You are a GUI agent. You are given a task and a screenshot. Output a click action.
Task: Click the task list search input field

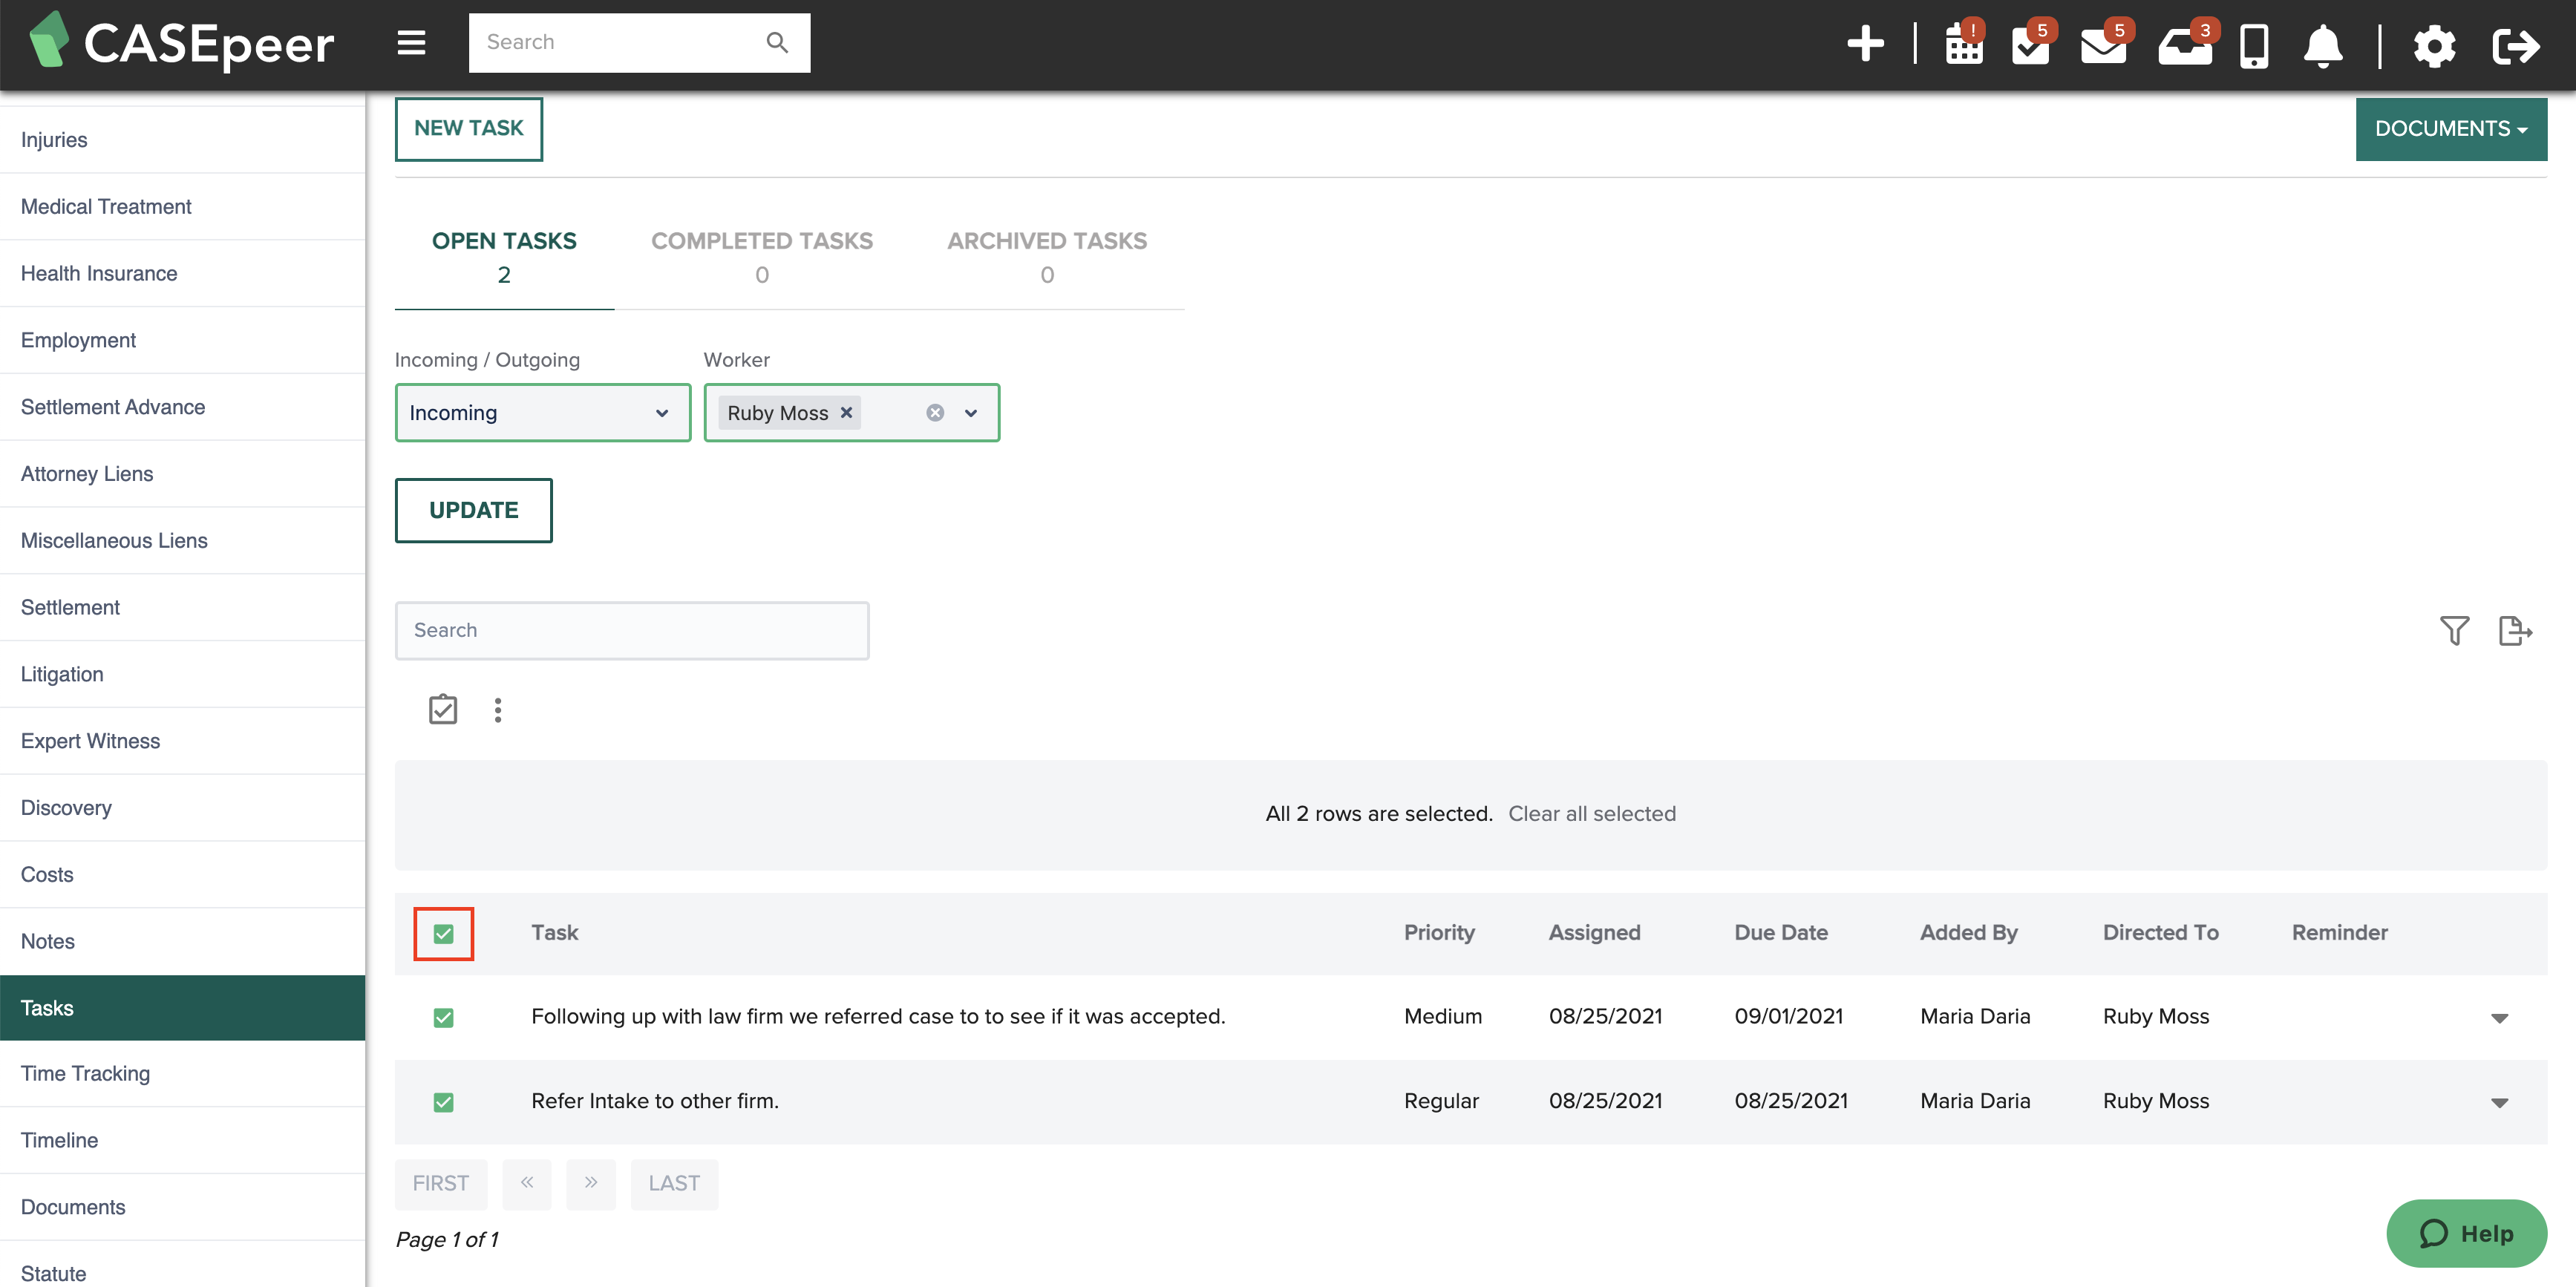(x=631, y=630)
